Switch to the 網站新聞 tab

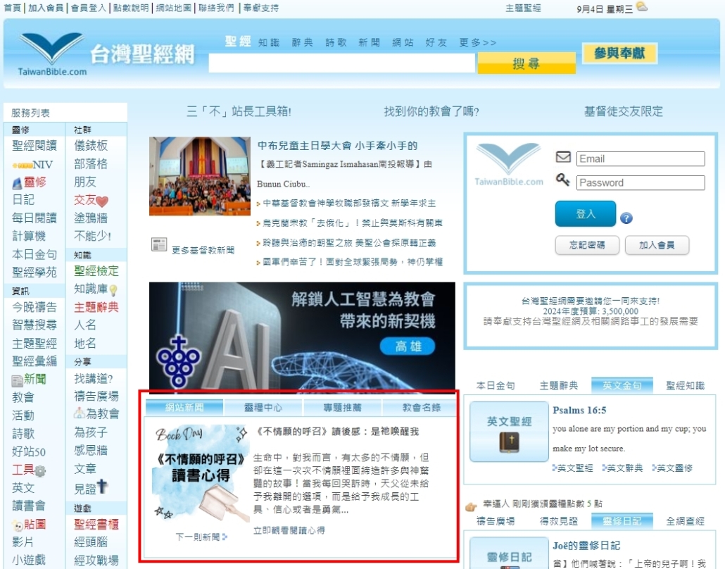pyautogui.click(x=184, y=407)
